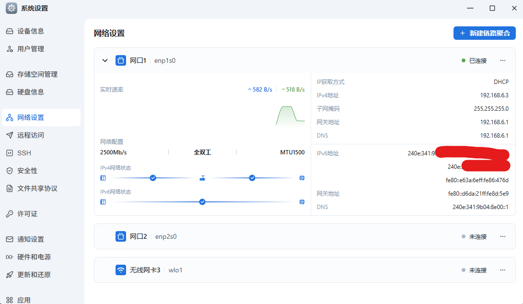The image size is (523, 304).
Task: Minimize the 系统设置 window
Action: [470, 8]
